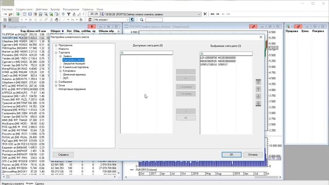This screenshot has height=185, width=329.
Task: Click red pin icon of Текущие торги window
Action: click(92, 27)
